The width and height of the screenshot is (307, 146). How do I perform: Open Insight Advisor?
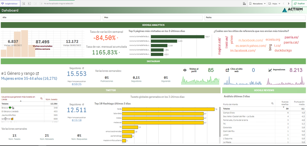click(x=10, y=4)
